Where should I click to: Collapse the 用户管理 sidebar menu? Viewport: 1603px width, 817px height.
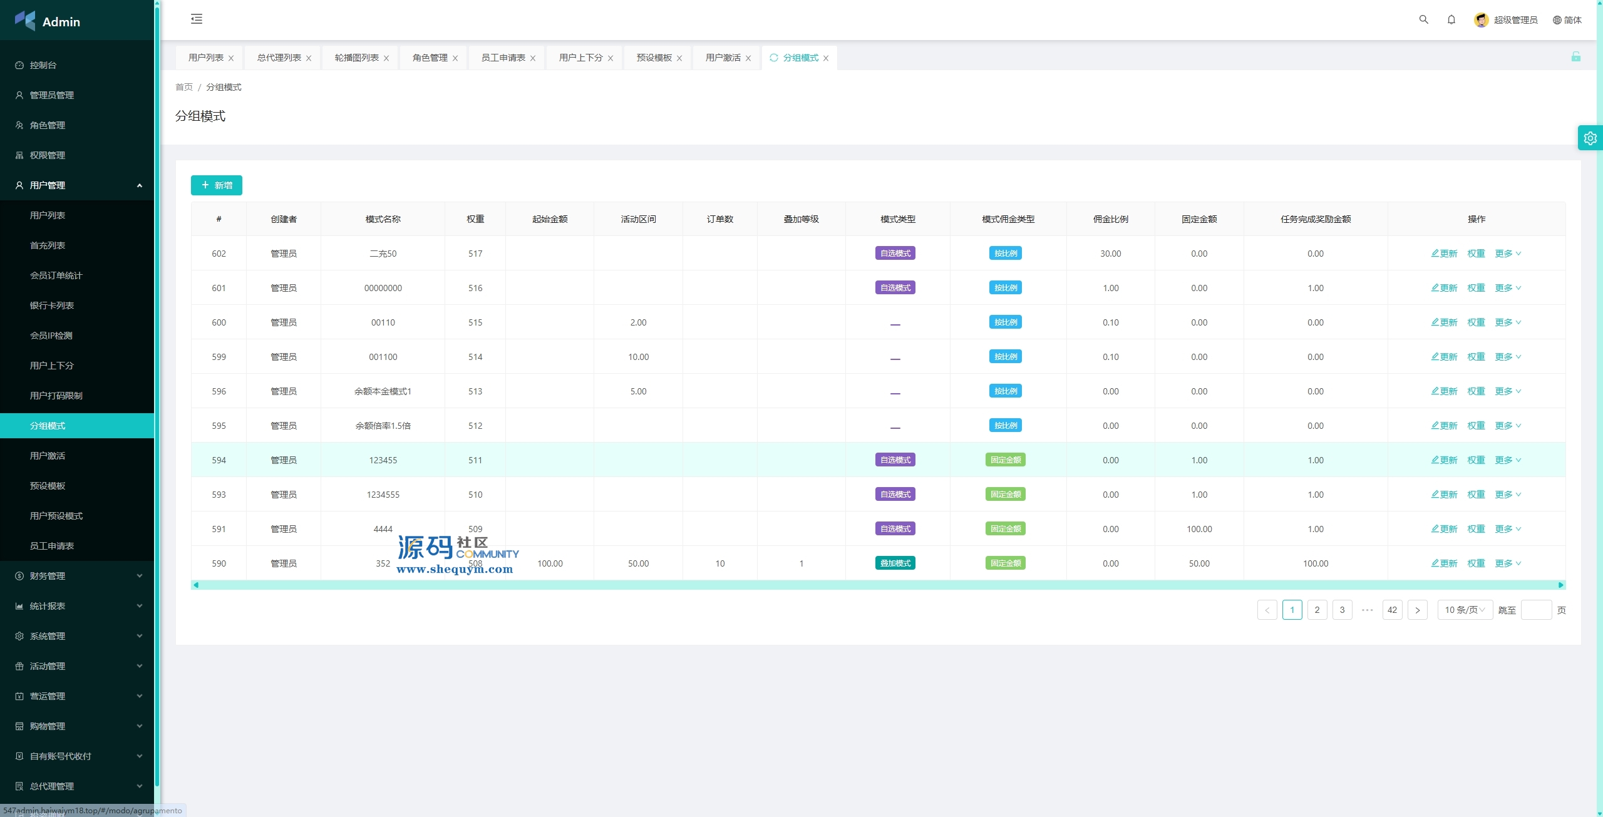coord(139,185)
